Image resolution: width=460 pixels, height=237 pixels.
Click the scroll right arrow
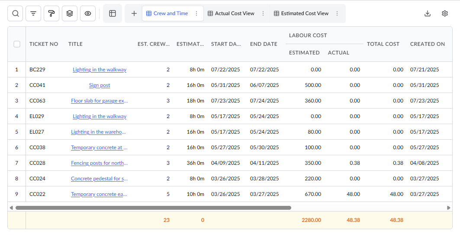point(449,208)
